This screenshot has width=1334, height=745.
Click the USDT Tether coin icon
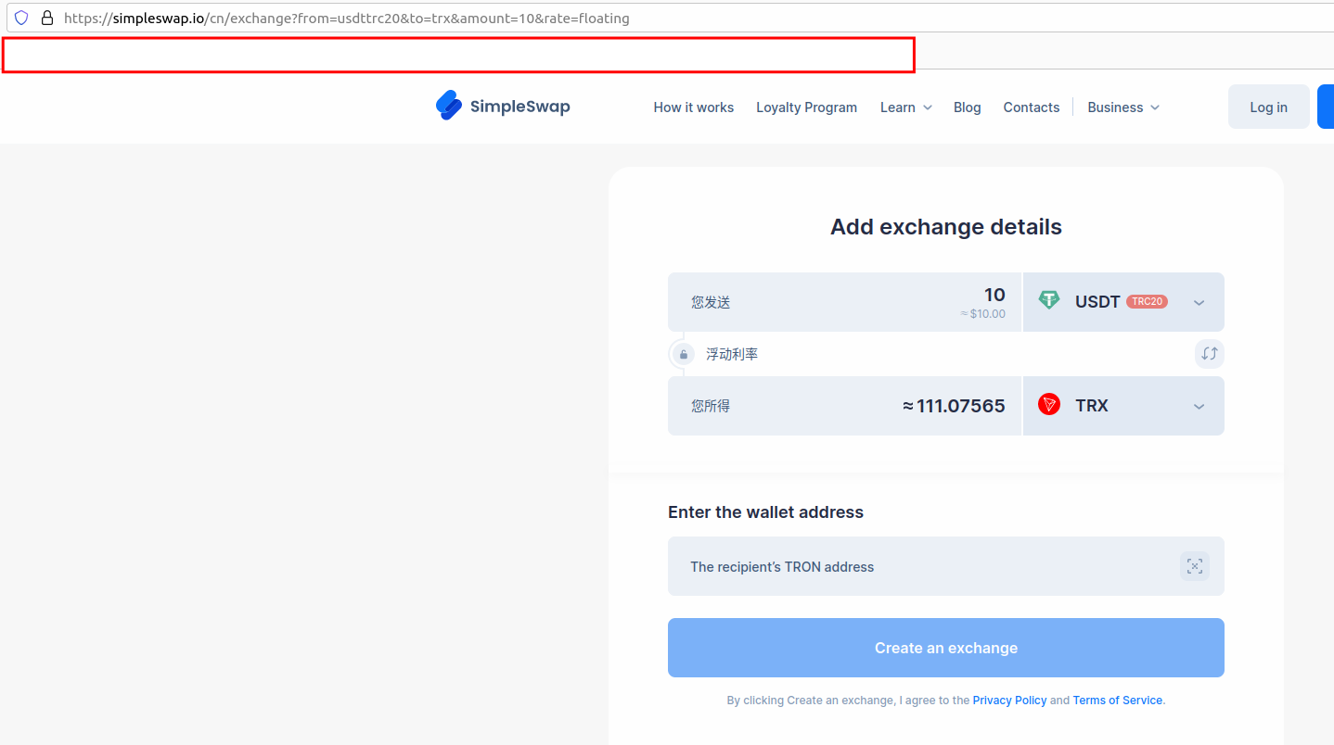1049,300
